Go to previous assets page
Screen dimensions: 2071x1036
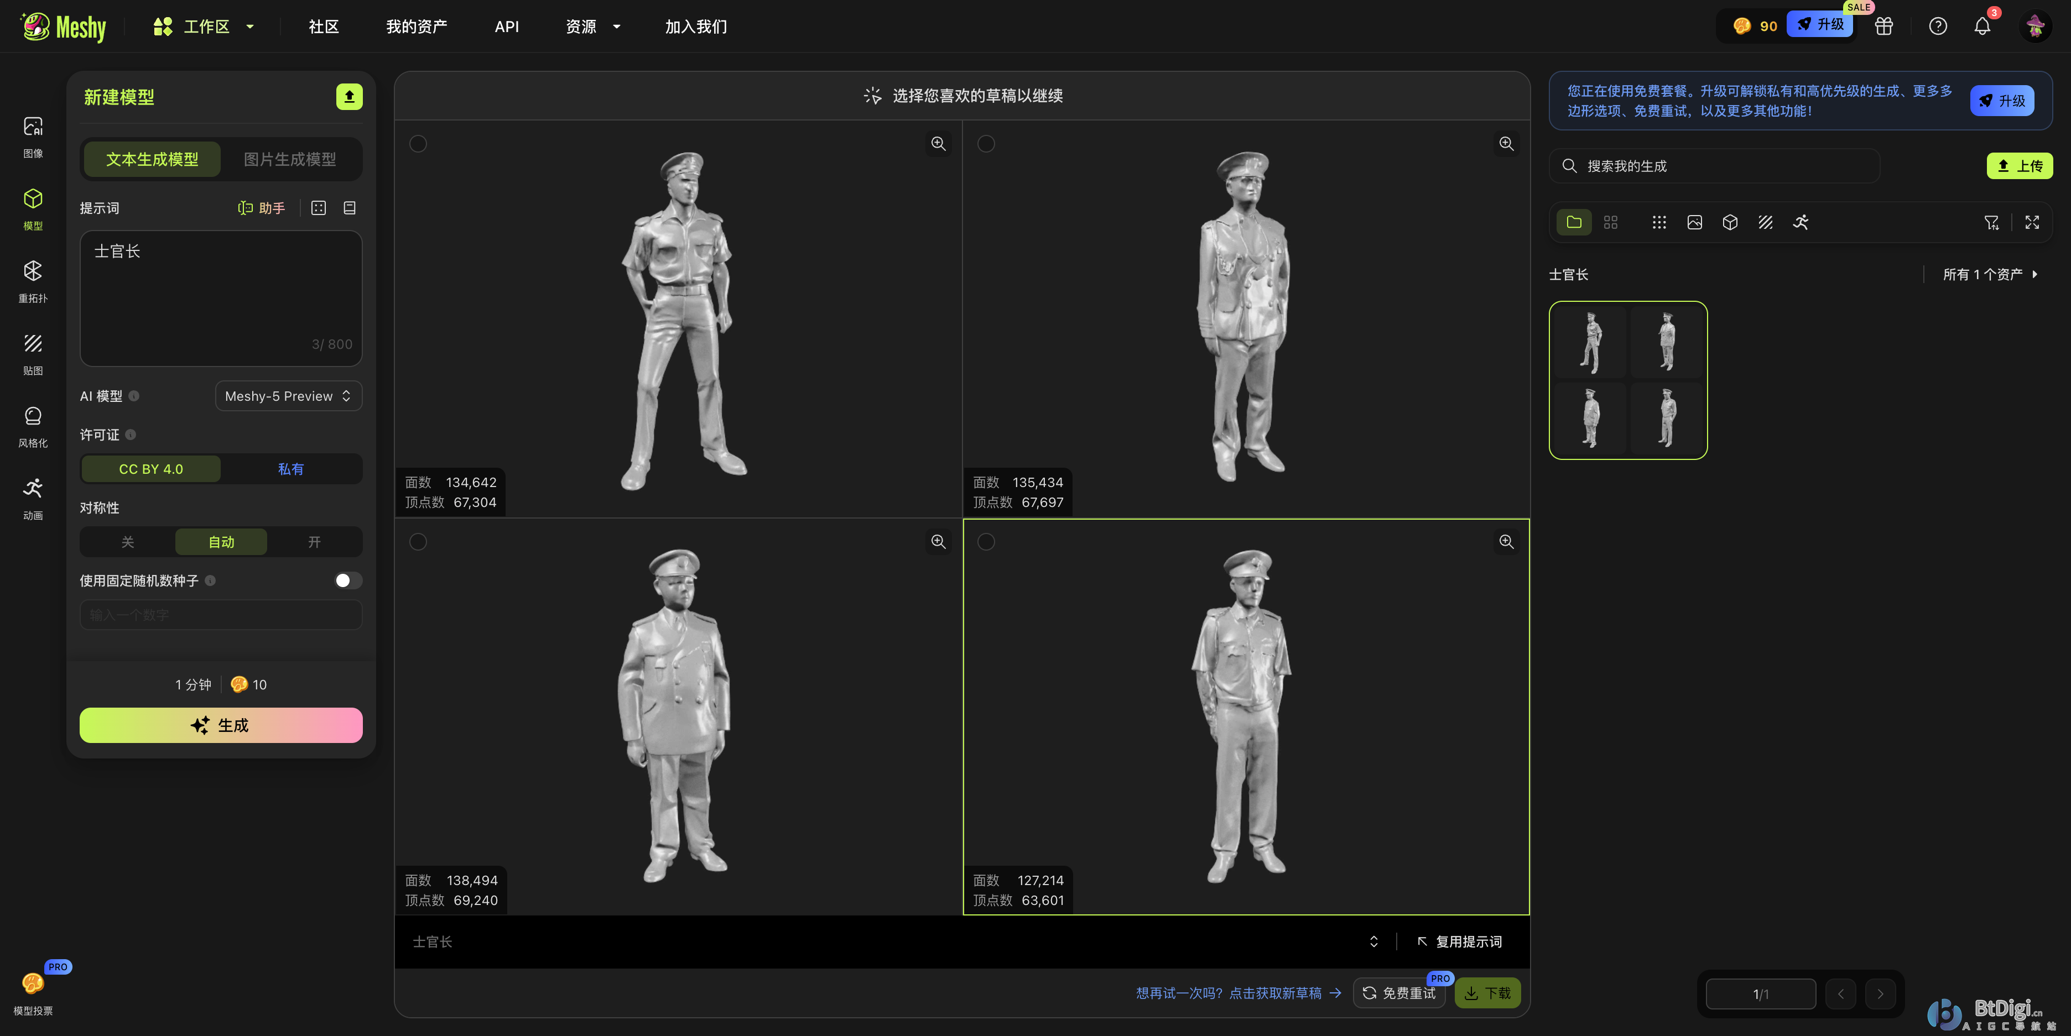click(1840, 993)
